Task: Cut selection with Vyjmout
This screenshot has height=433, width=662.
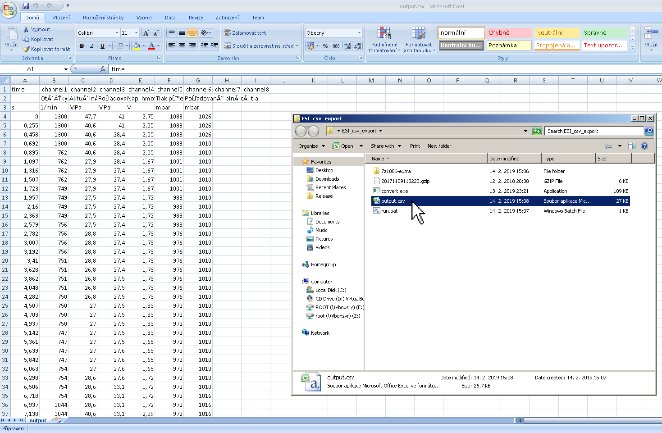Action: [37, 29]
